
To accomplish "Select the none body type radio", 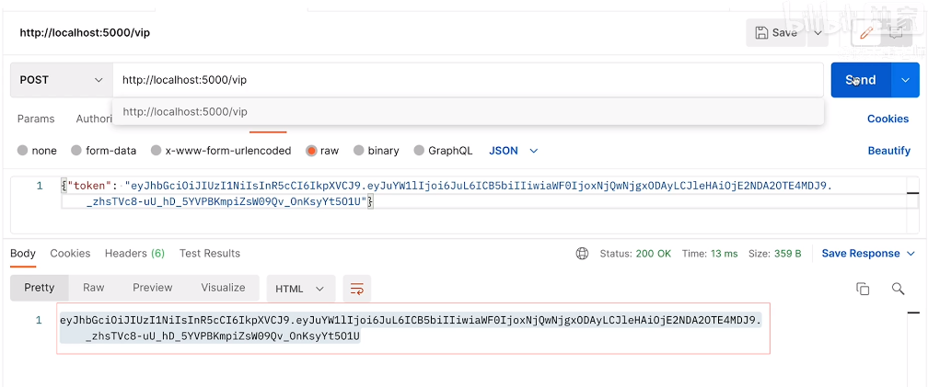I will point(22,151).
